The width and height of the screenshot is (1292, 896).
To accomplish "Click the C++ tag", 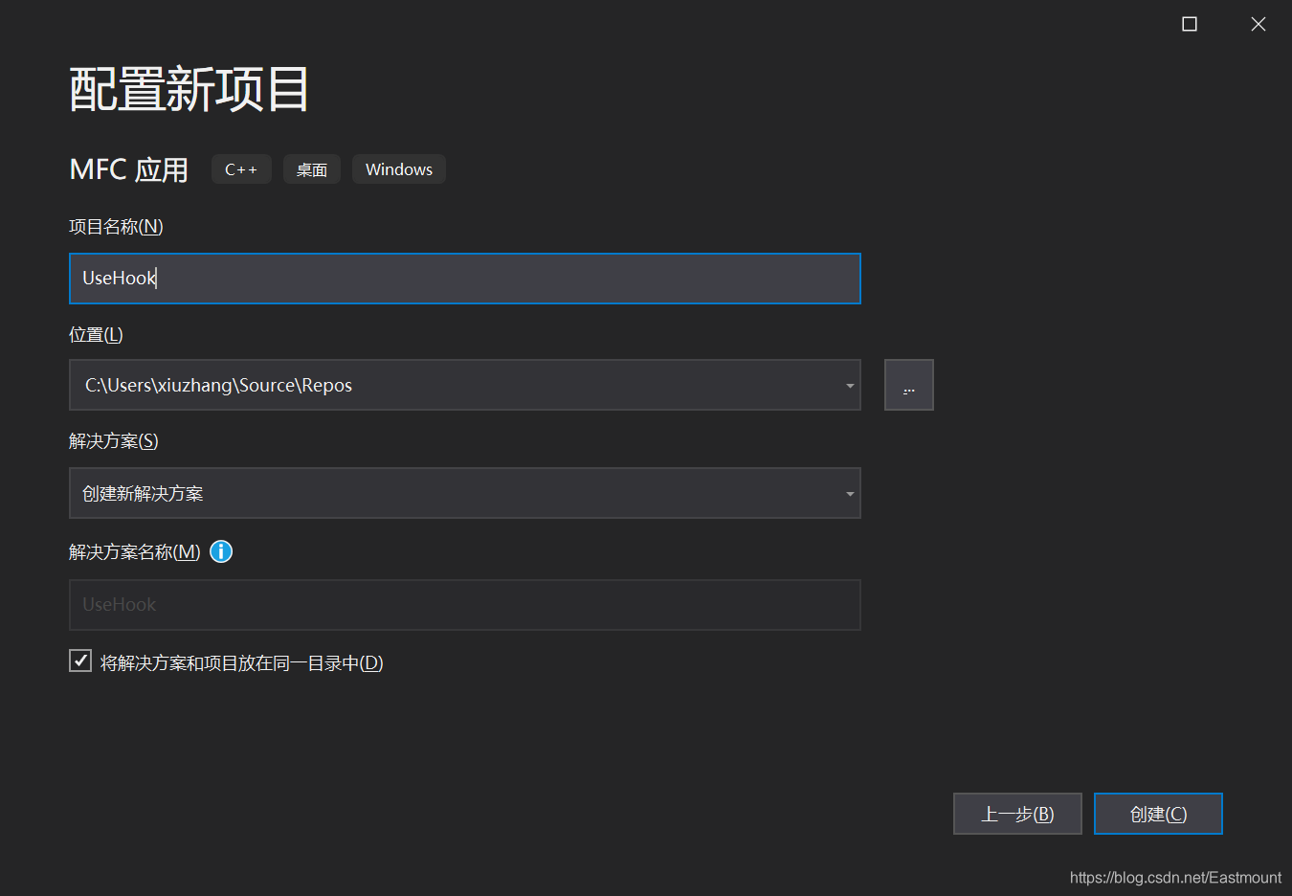I will point(241,169).
